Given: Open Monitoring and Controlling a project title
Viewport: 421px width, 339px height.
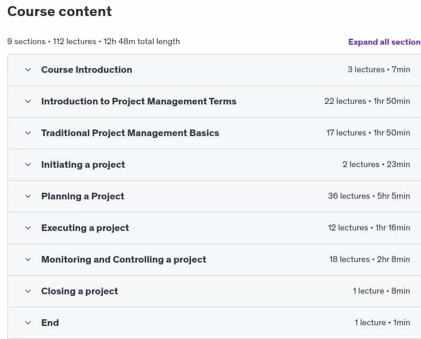Looking at the screenshot, I should (124, 260).
